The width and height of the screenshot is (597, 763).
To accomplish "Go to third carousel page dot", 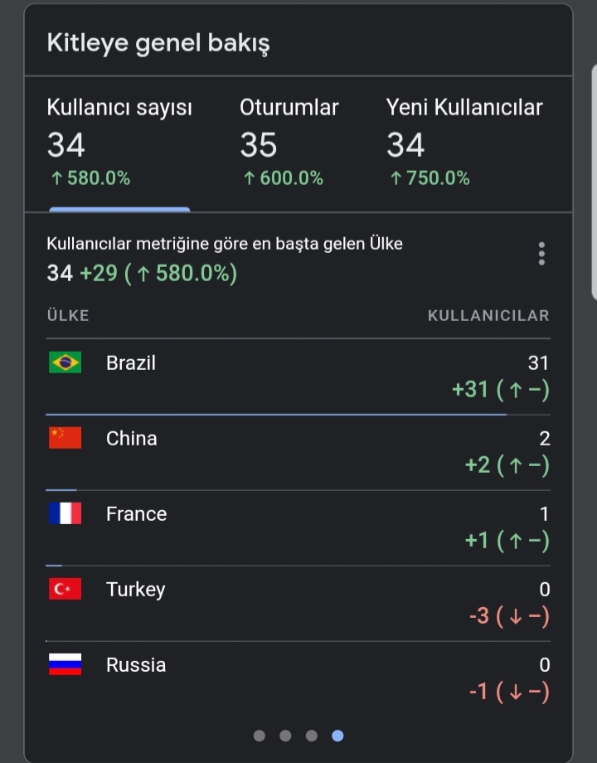I will pyautogui.click(x=312, y=736).
